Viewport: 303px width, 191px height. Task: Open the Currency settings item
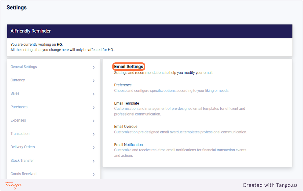(18, 80)
